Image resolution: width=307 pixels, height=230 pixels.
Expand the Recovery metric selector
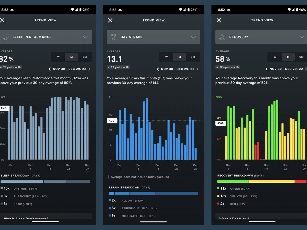click(x=302, y=37)
